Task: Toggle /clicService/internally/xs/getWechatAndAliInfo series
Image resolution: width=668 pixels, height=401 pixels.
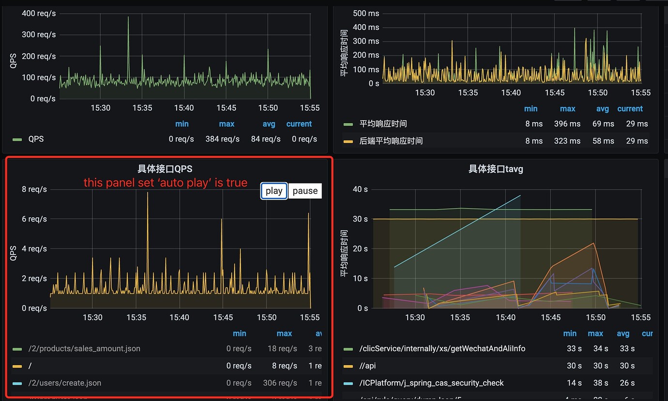Action: [x=442, y=348]
